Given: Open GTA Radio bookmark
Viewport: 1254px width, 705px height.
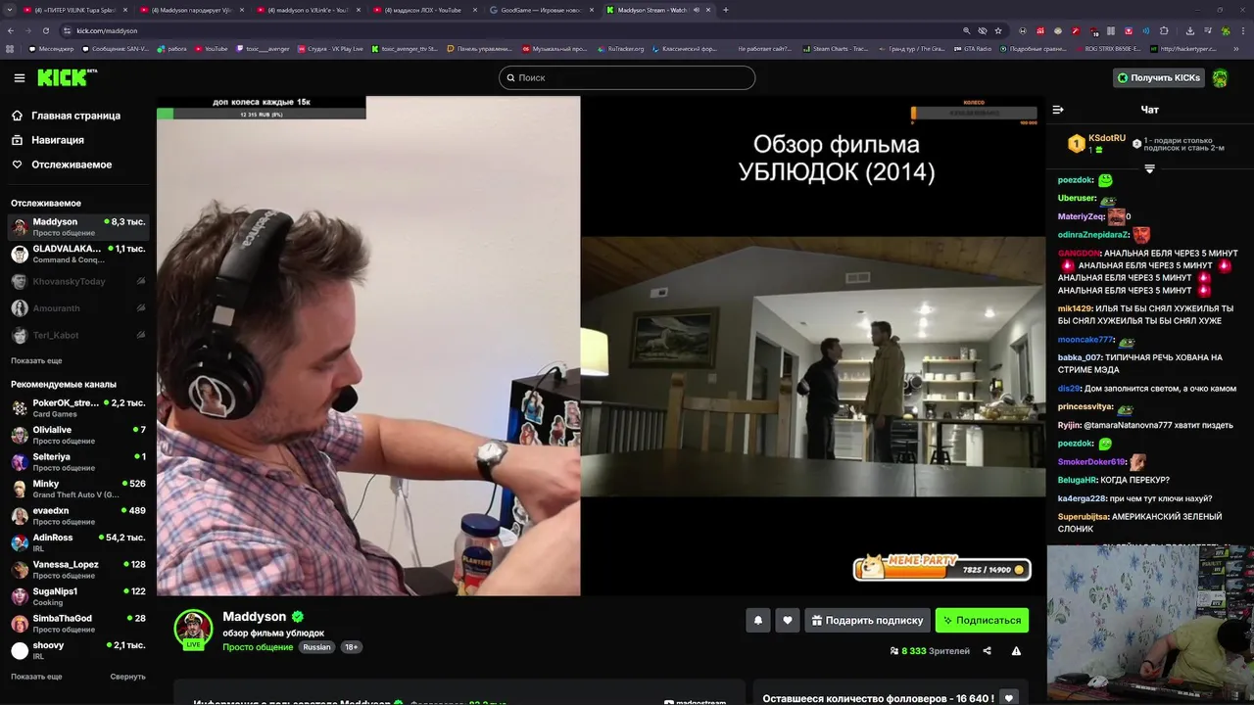Looking at the screenshot, I should 971,48.
